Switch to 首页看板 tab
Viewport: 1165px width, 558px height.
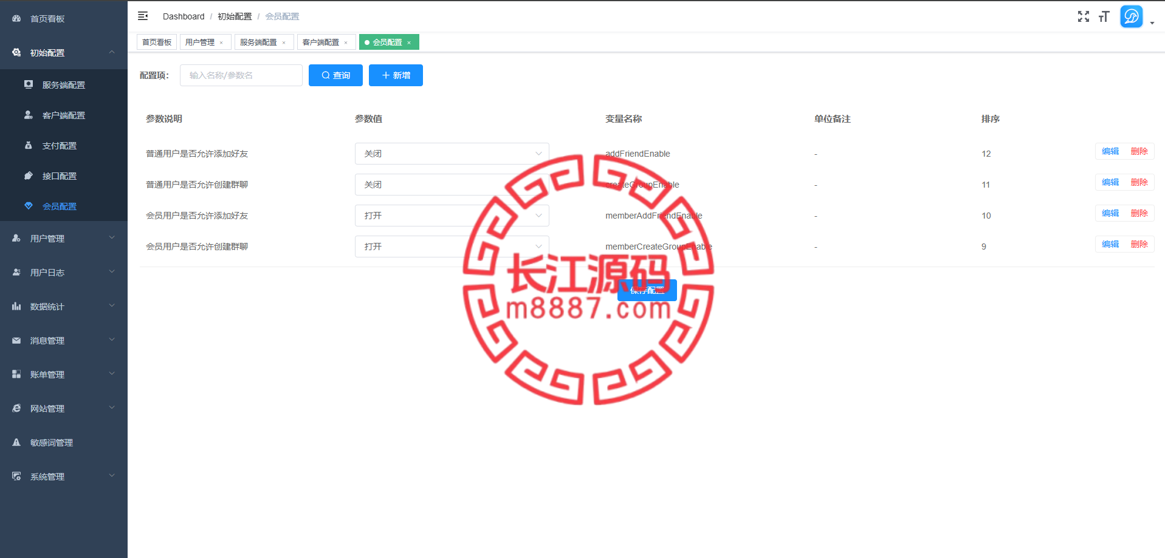[157, 42]
